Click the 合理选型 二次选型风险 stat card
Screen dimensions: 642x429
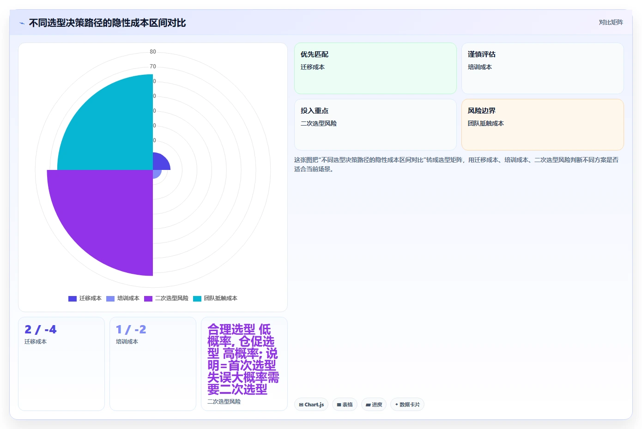[244, 364]
